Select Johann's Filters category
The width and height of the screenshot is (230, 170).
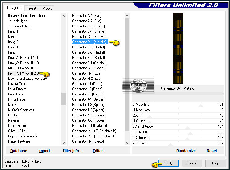tap(19, 26)
